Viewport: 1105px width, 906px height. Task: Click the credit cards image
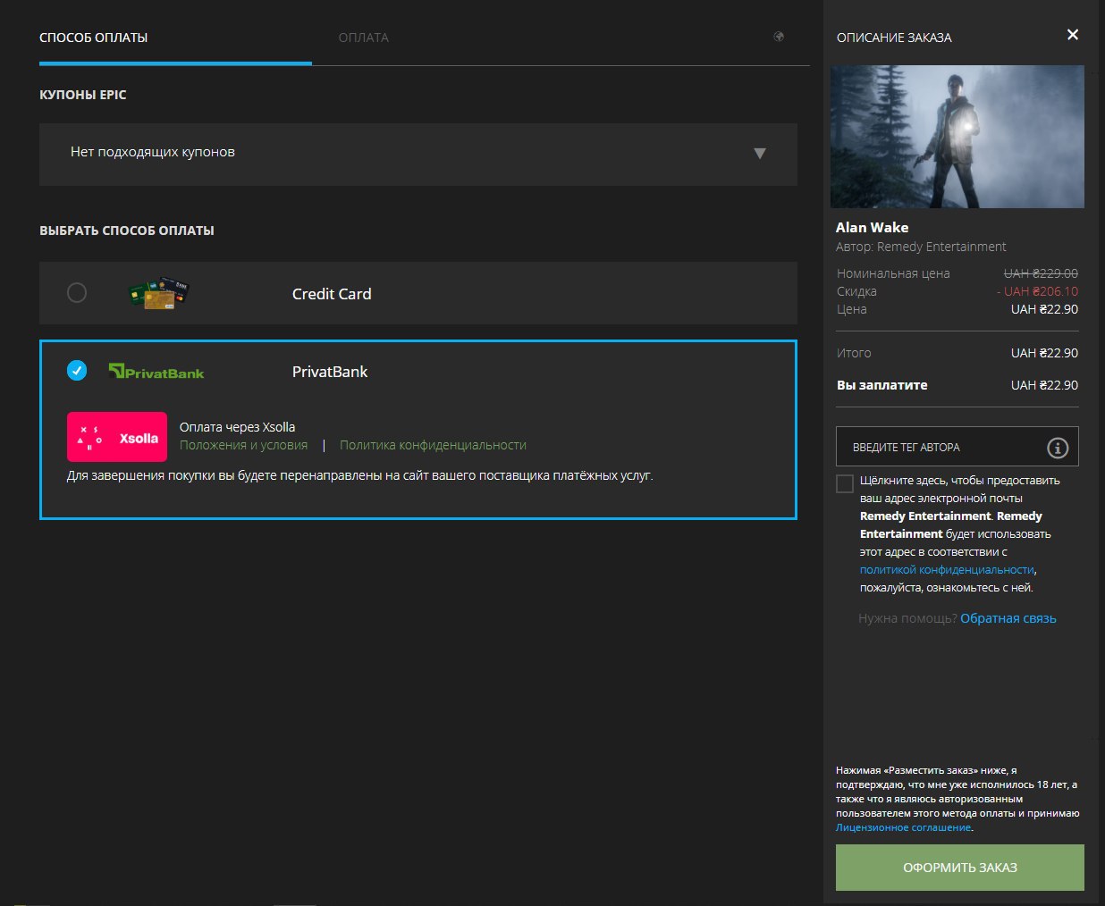click(x=158, y=293)
